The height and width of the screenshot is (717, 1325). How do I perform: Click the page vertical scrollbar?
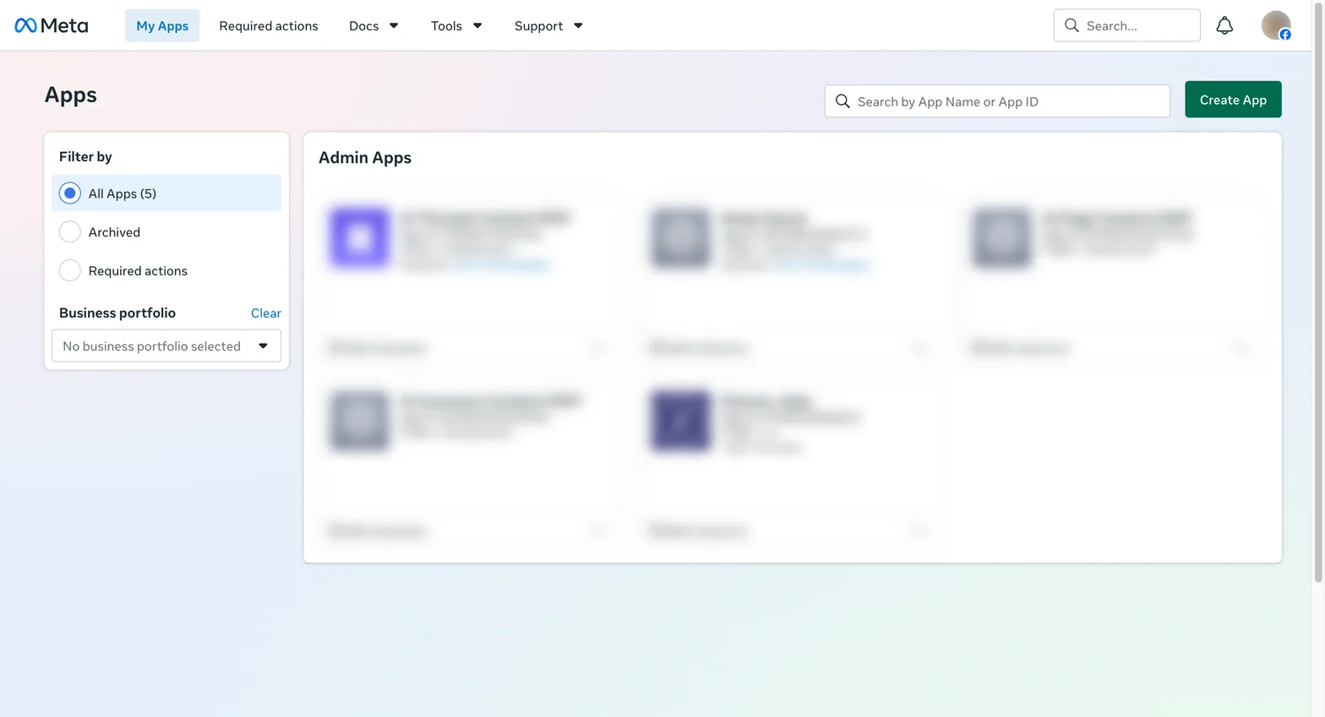click(x=1318, y=291)
